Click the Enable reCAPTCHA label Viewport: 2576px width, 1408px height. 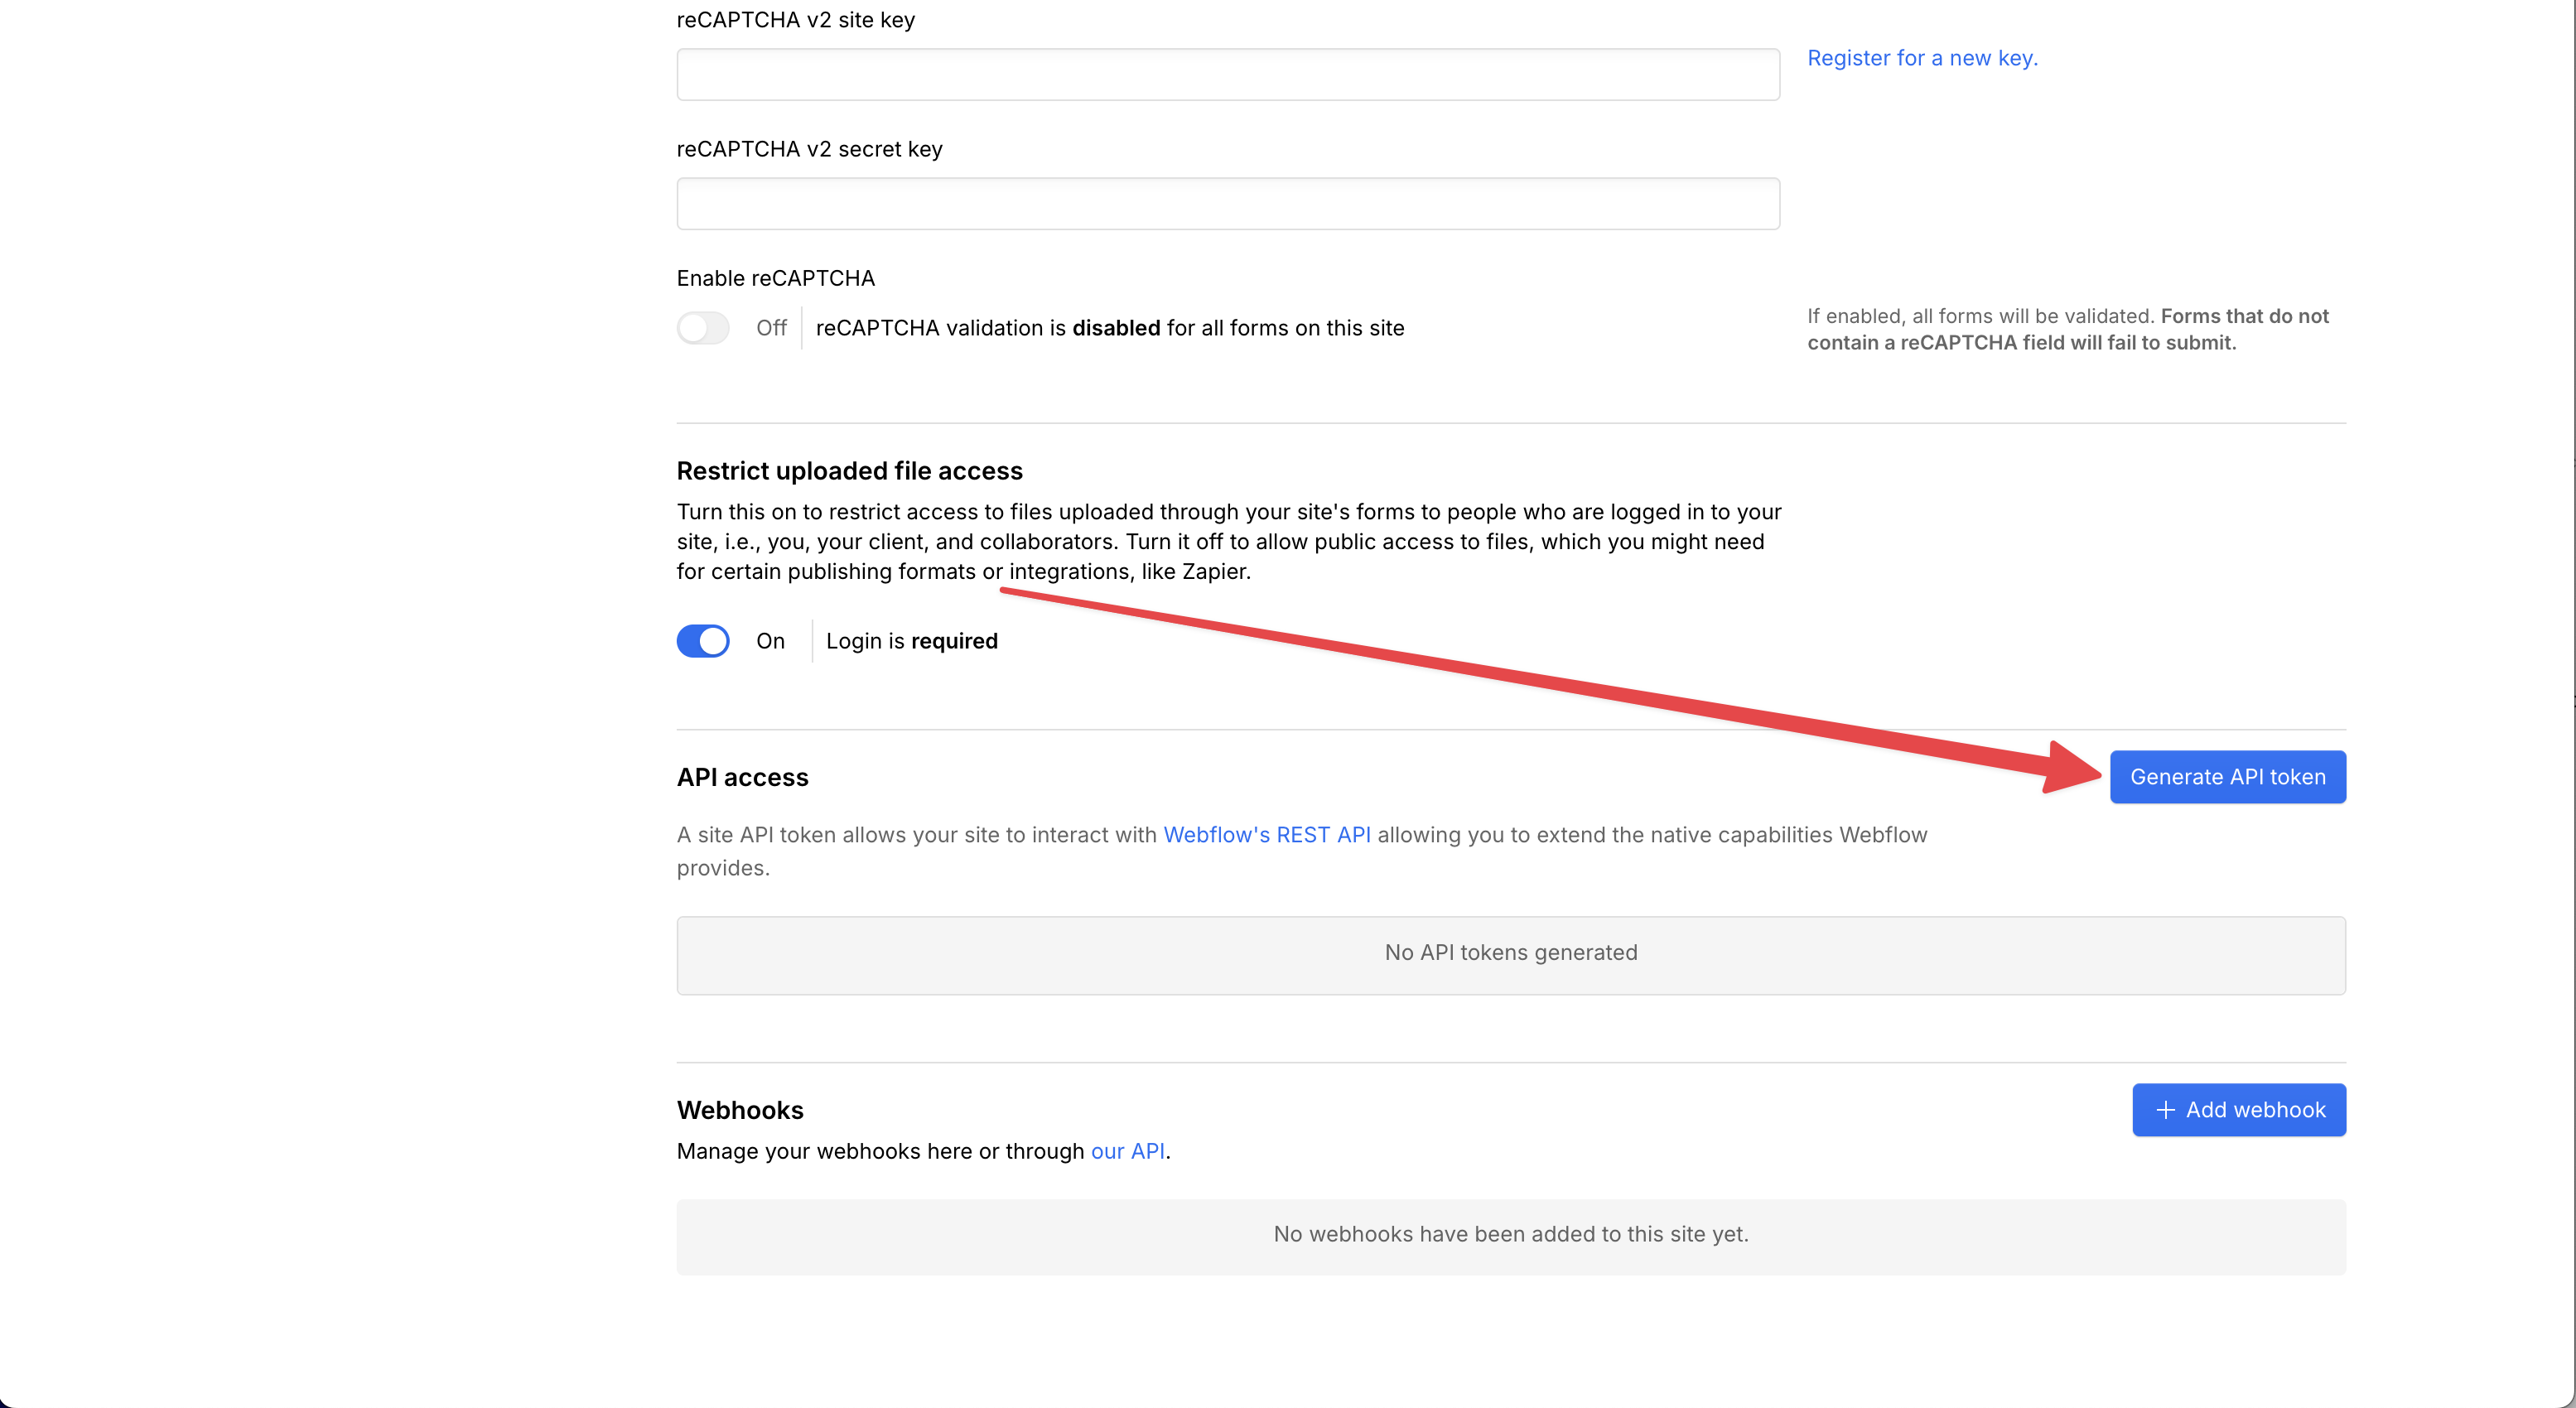(x=776, y=278)
